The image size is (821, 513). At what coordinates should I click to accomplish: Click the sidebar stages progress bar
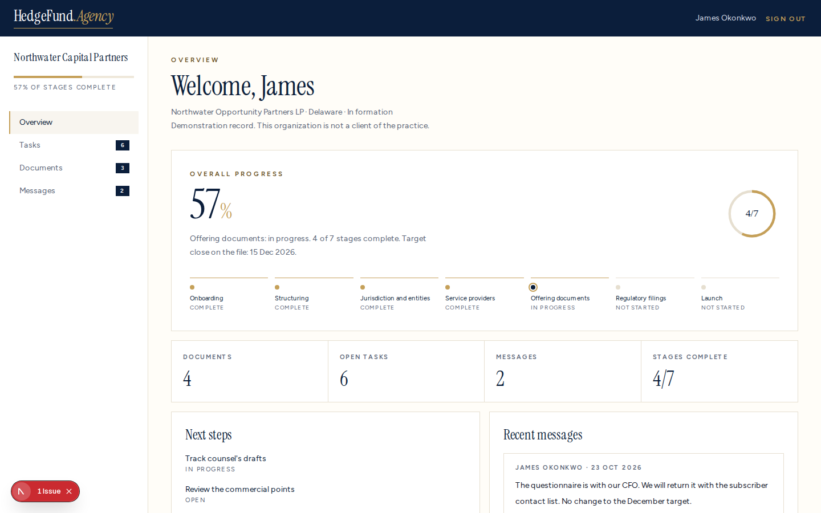[x=74, y=77]
